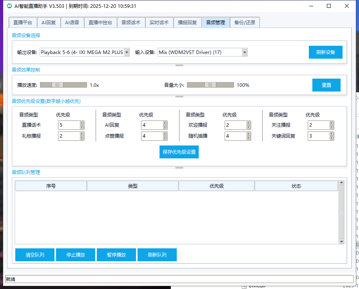Open the 备份/还原 tab
The height and width of the screenshot is (289, 359).
tap(245, 23)
